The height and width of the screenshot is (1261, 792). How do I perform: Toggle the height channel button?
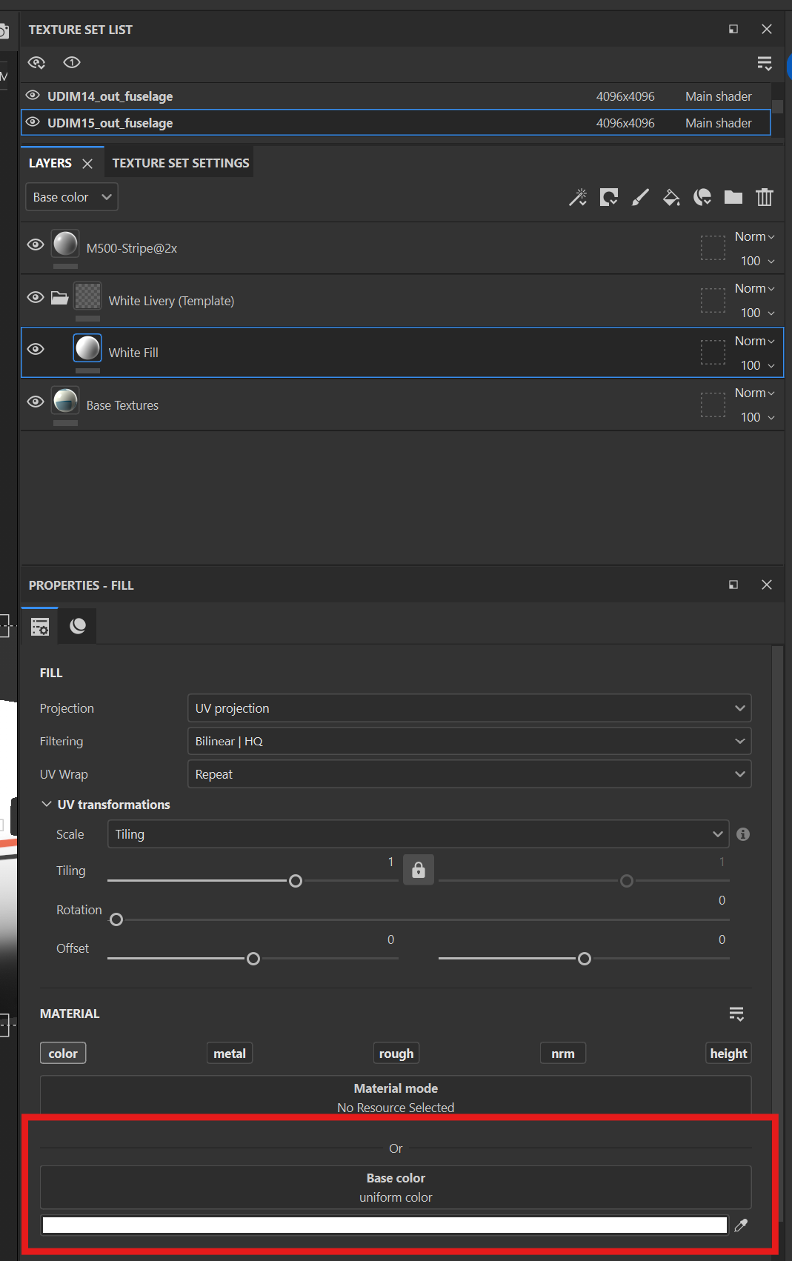[x=728, y=1054]
